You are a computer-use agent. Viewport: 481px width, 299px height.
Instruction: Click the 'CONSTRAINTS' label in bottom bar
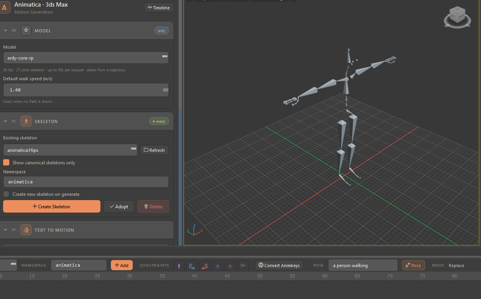click(154, 266)
